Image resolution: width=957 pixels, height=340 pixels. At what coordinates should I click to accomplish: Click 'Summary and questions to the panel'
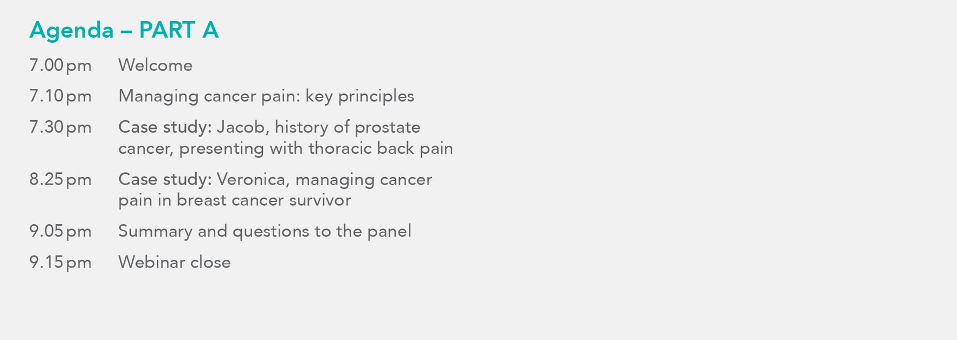(x=265, y=231)
